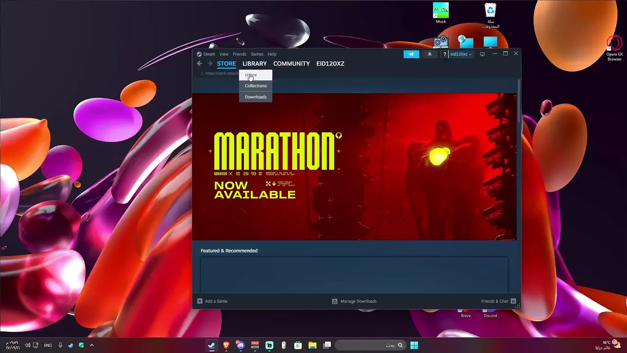Open the Friends & Chat icon
This screenshot has width=627, height=353.
coord(513,301)
